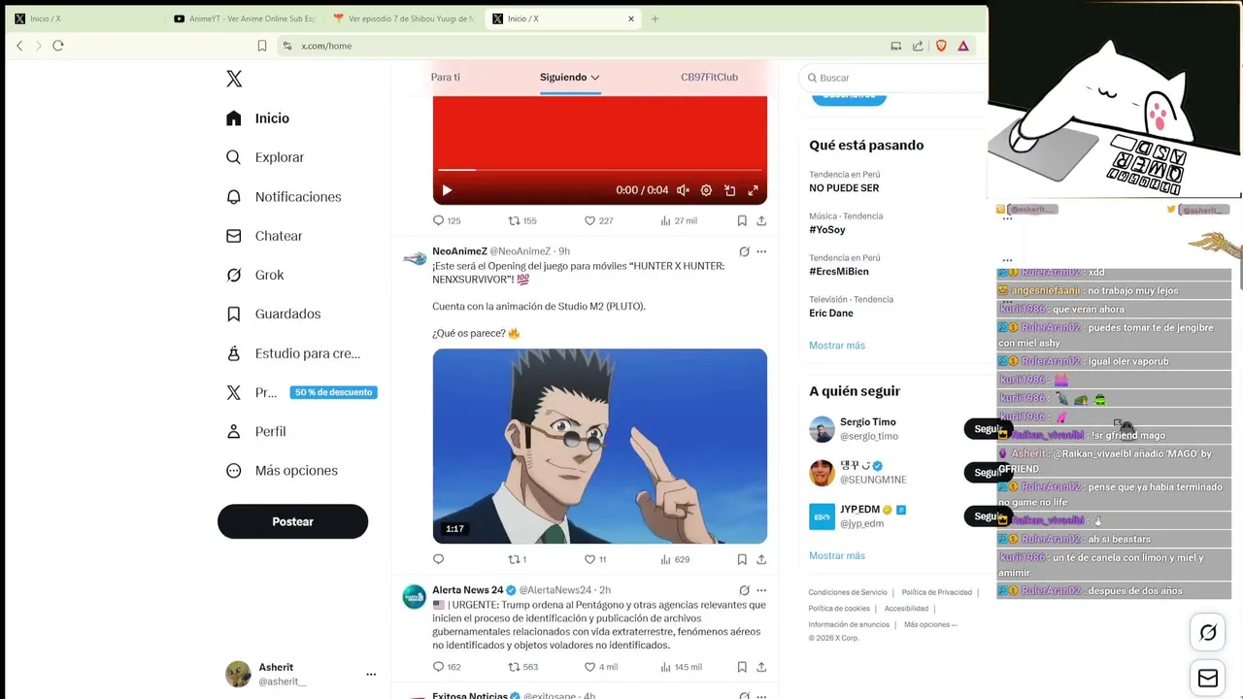
Task: Reload the page in browser toolbar
Action: tap(58, 46)
